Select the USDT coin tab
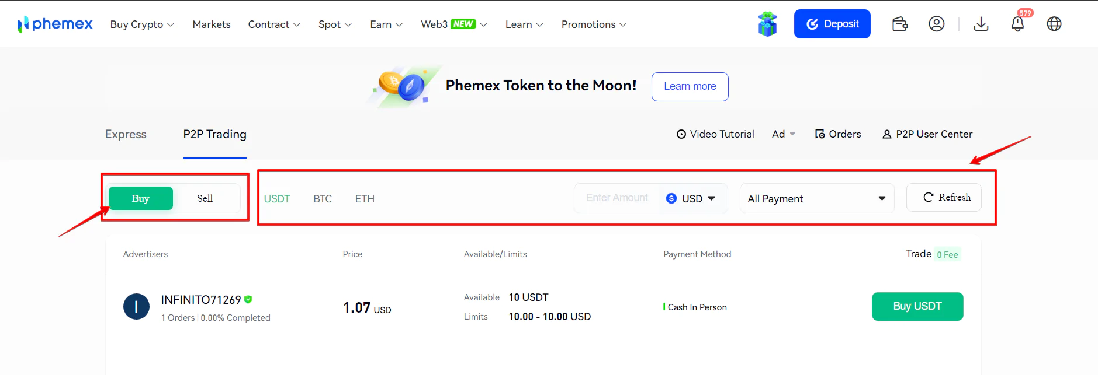1098x375 pixels. (277, 199)
